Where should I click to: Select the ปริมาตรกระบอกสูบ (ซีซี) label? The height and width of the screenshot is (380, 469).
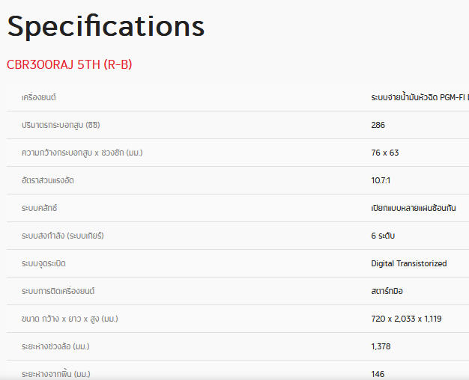coord(61,125)
